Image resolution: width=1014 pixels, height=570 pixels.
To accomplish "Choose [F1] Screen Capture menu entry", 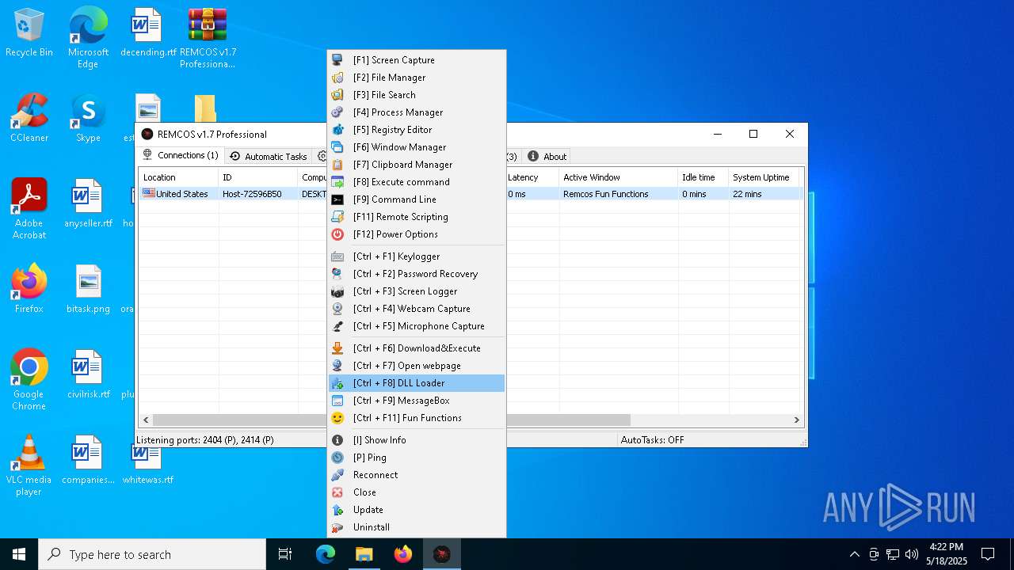I will tap(417, 60).
